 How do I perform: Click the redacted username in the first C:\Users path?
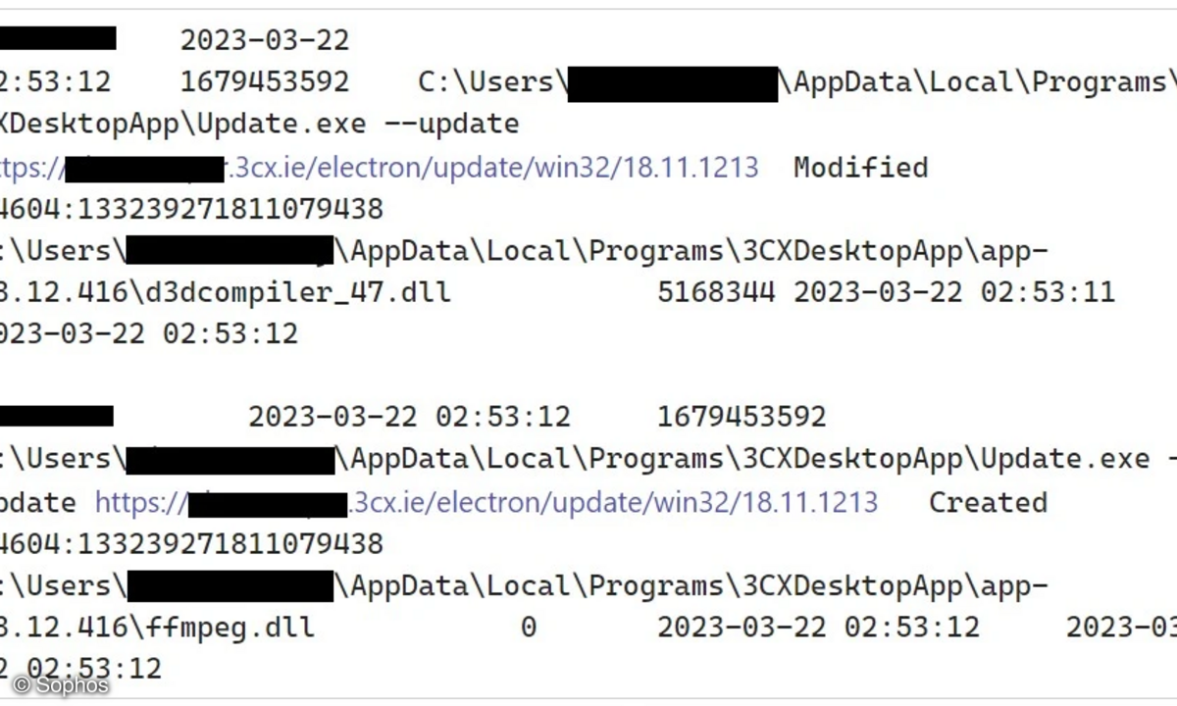pos(673,84)
